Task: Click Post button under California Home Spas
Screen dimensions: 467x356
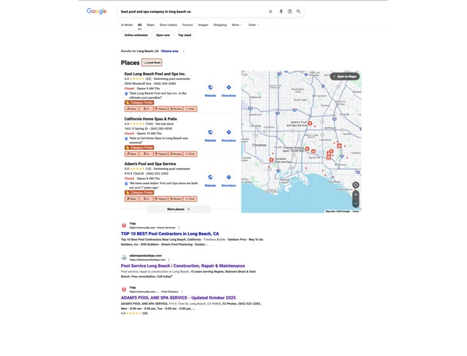Action: (190, 154)
